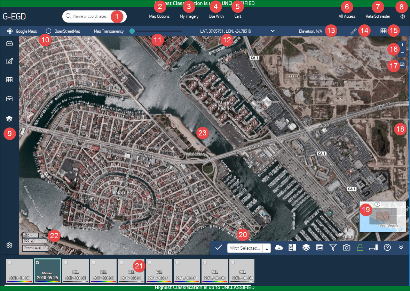Open the cloud icon in bottom toolbar
Viewport: 410px width, 291px height.
tap(279, 248)
